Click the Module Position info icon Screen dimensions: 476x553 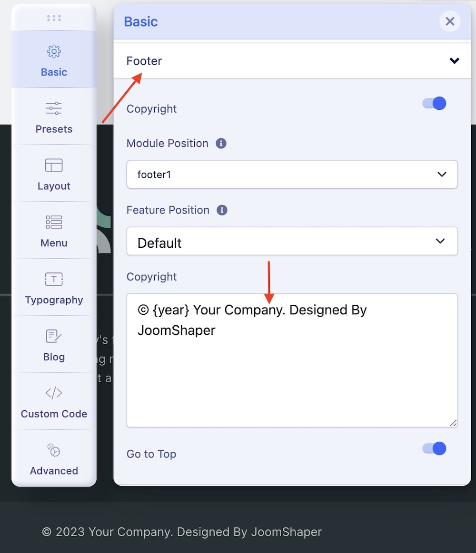click(x=221, y=143)
